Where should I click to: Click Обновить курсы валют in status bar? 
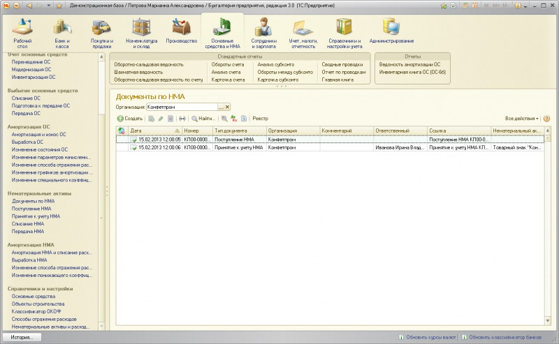click(x=431, y=337)
